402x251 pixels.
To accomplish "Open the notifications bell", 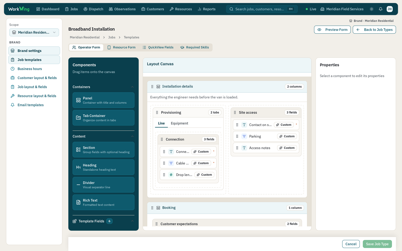I will (381, 9).
